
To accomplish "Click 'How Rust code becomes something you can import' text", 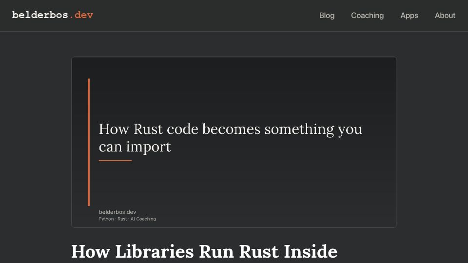I will (231, 138).
